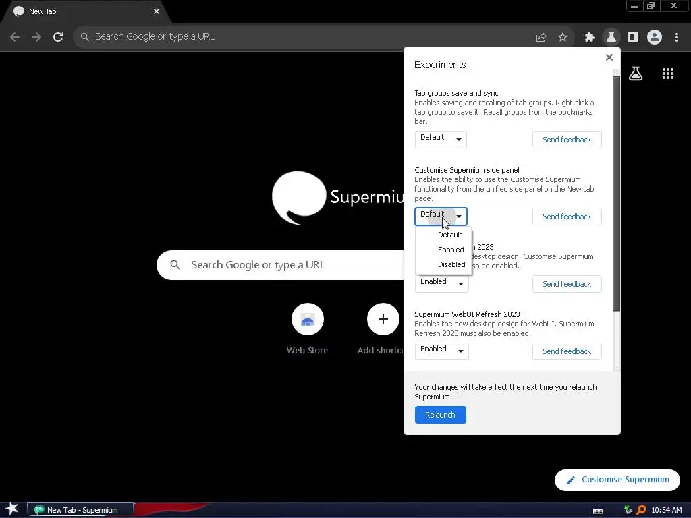Go forward using the forward arrow
This screenshot has width=691, height=518.
pyautogui.click(x=36, y=37)
